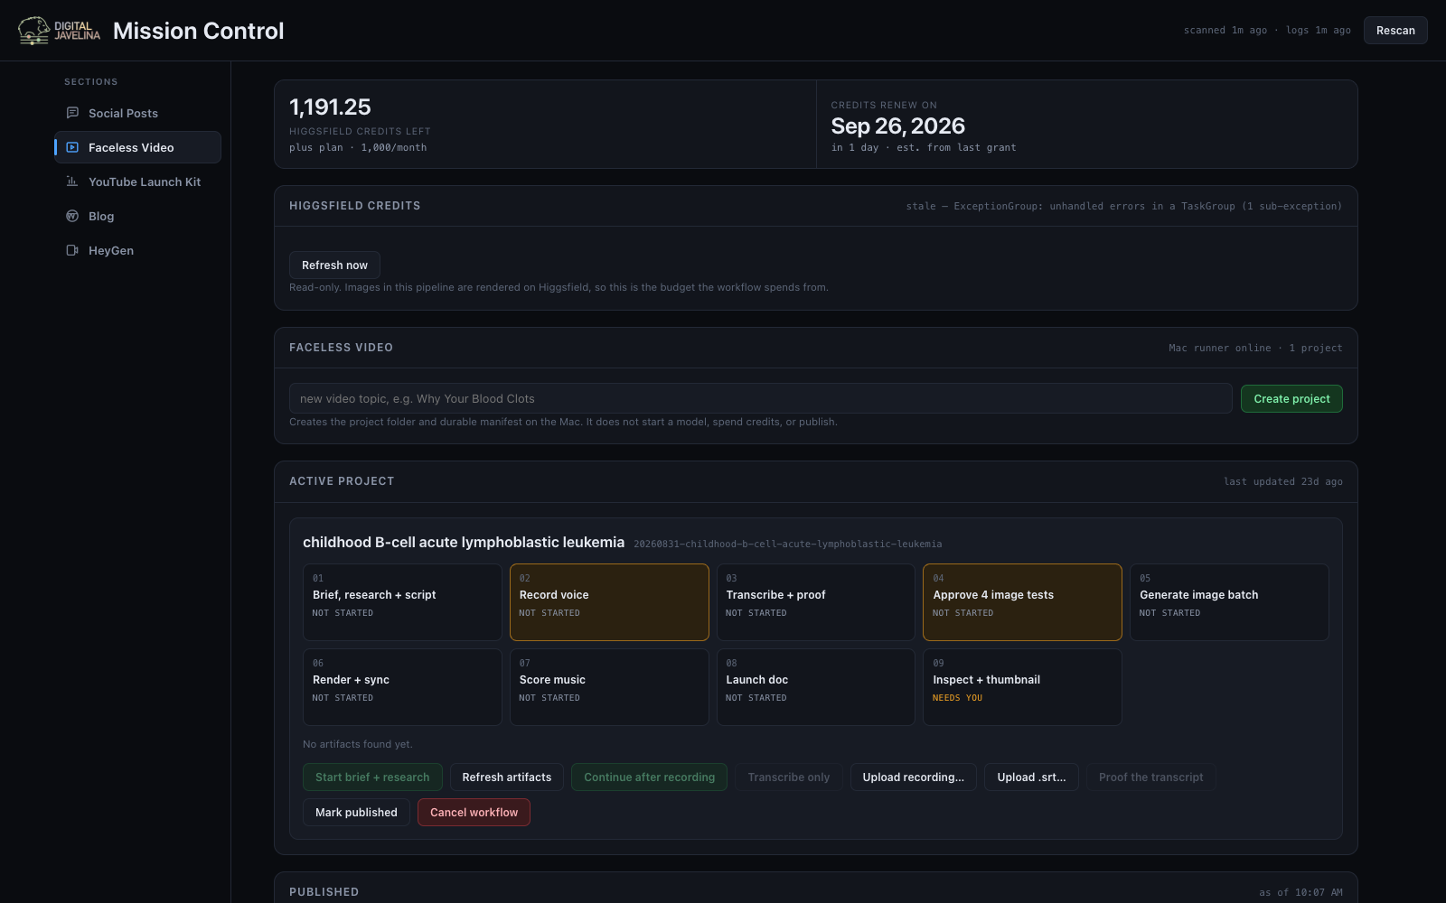The width and height of the screenshot is (1446, 903).
Task: Select the Generate image batch step
Action: pos(1229,602)
